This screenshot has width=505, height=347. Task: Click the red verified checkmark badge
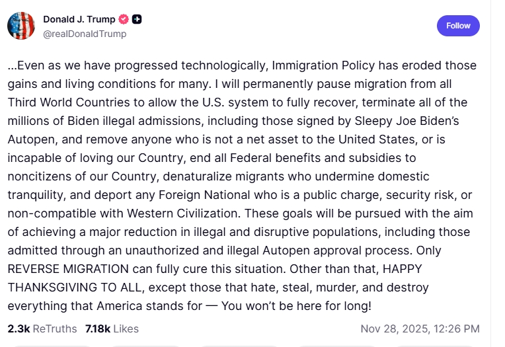(124, 20)
